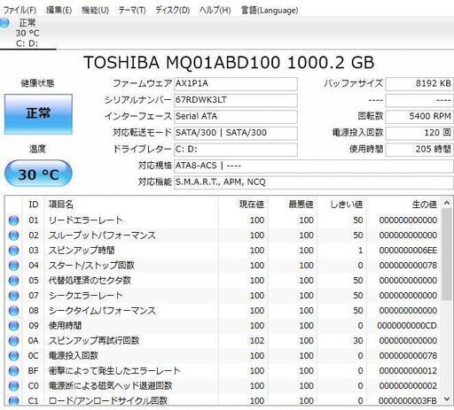The height and width of the screenshot is (410, 454).
Task: Click the drive letter field C: D:
Action: [x=236, y=150]
